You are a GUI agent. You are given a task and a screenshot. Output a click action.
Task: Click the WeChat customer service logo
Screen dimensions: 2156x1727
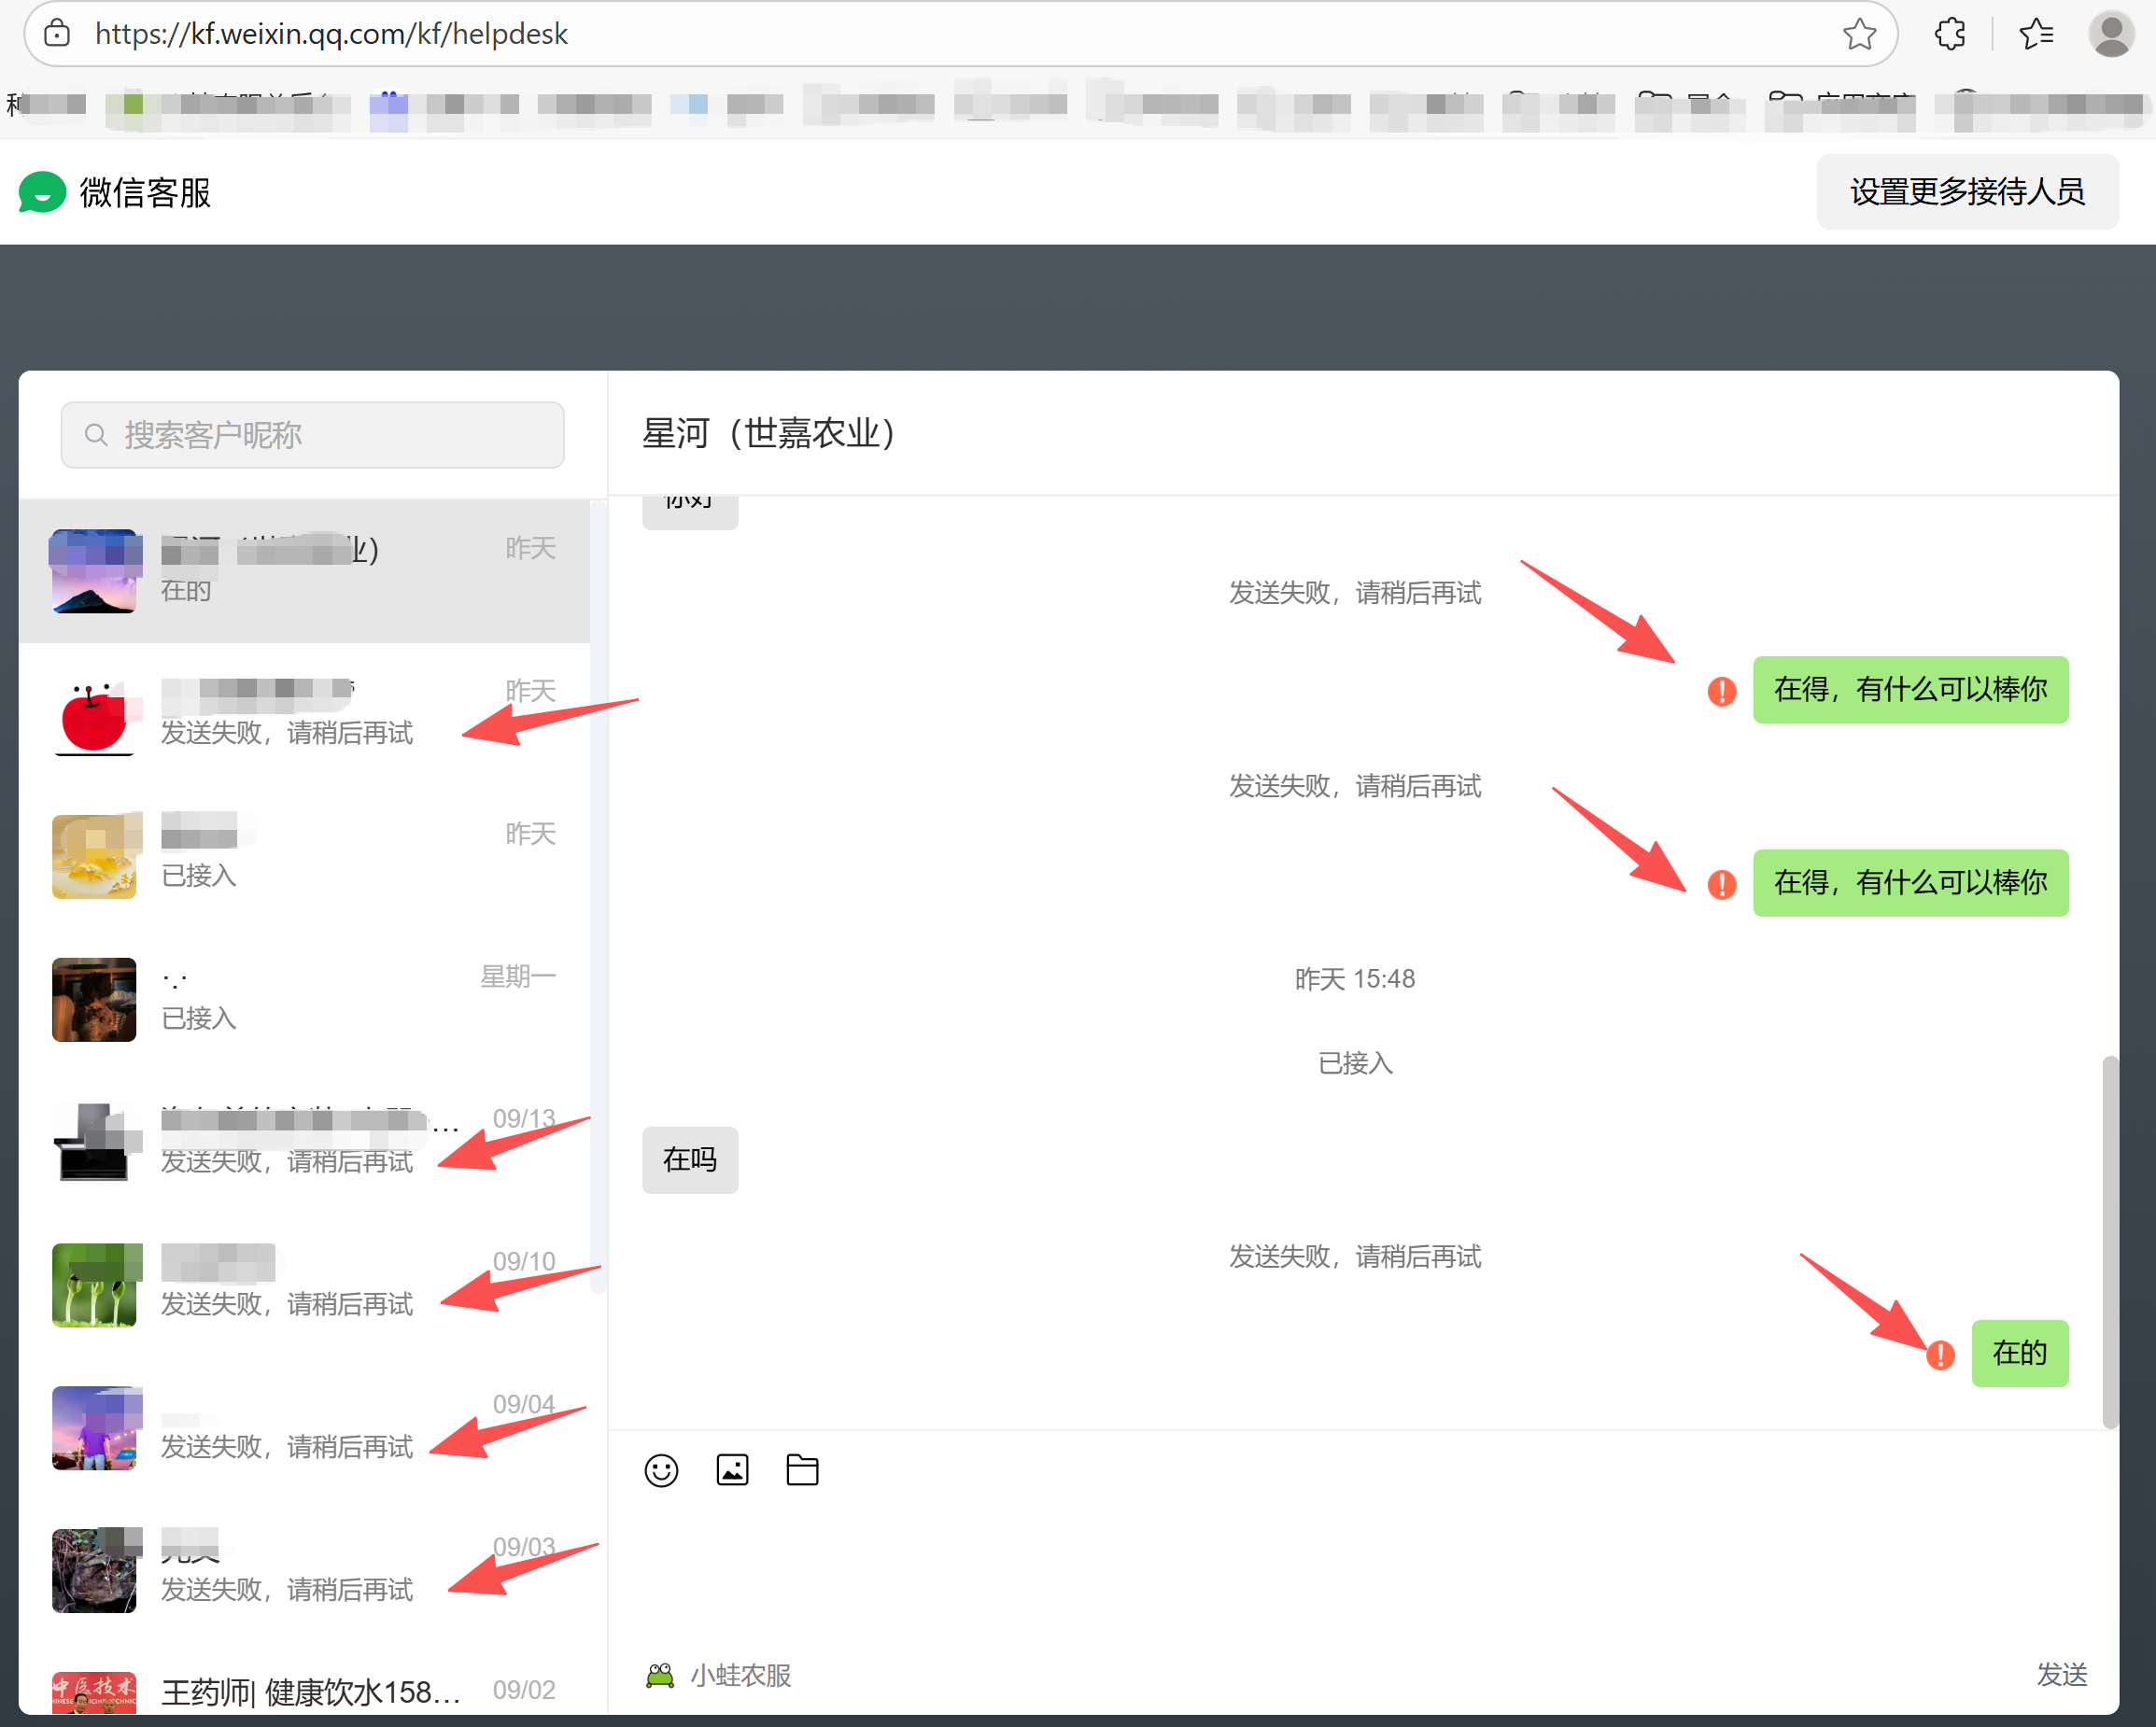(x=42, y=192)
